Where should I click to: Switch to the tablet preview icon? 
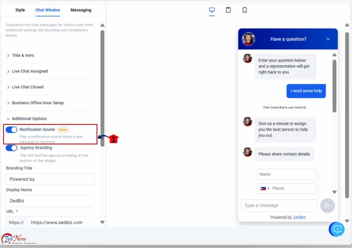228,10
